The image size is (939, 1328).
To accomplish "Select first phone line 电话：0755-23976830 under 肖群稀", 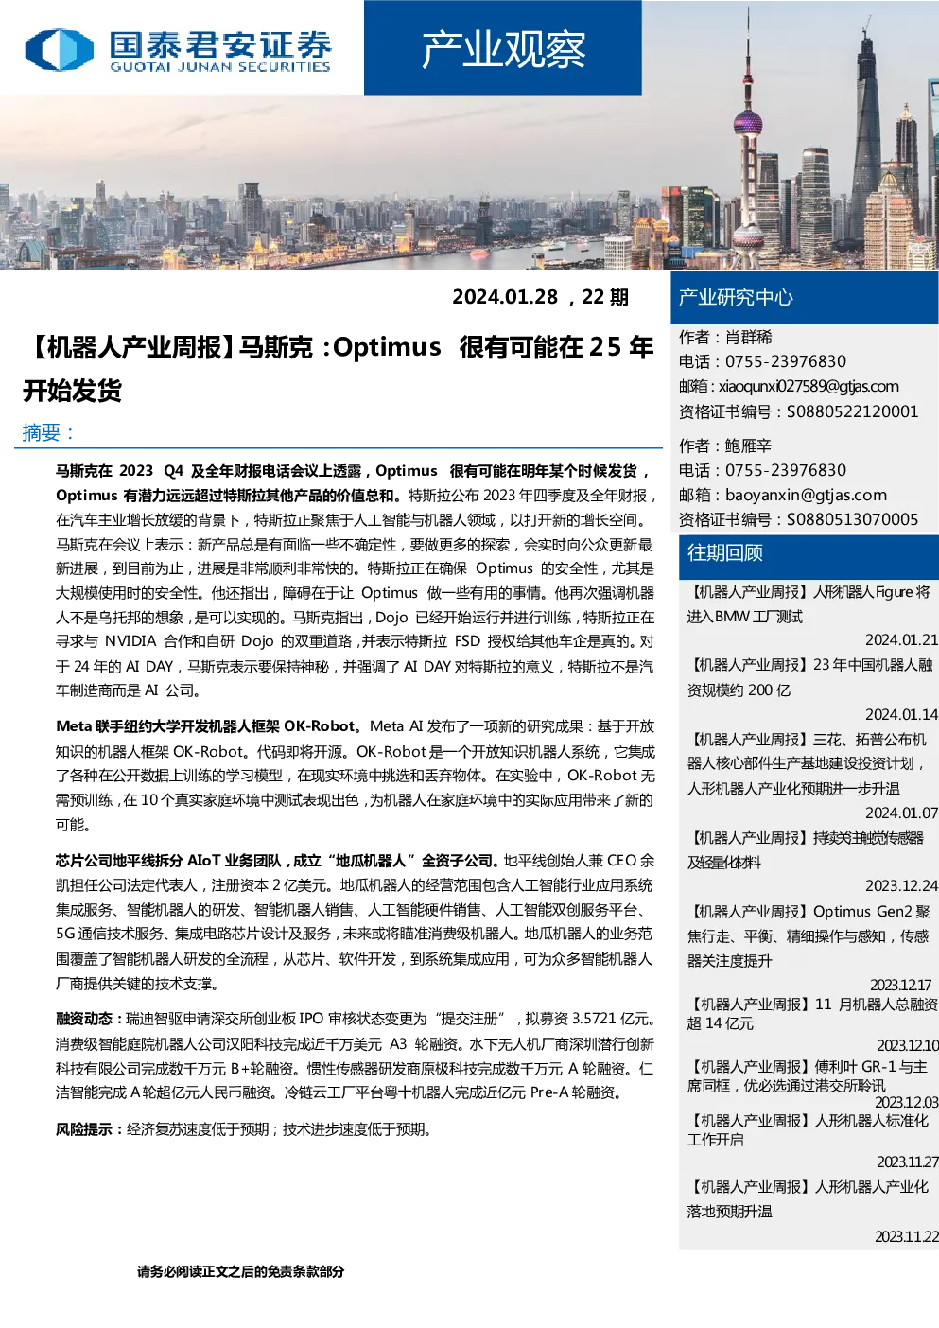I will [x=762, y=362].
